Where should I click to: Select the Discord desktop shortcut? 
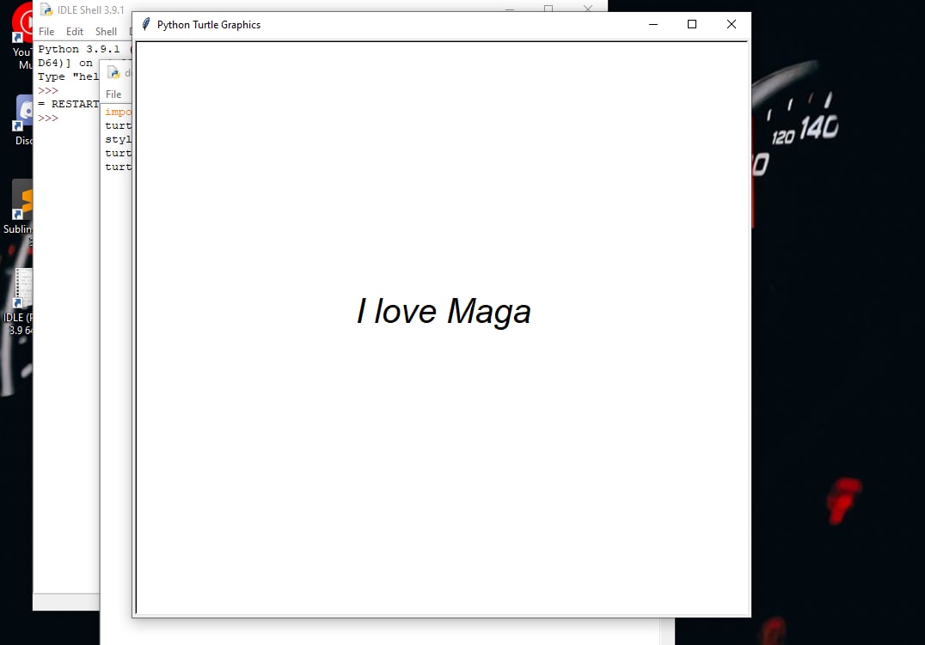[23, 119]
